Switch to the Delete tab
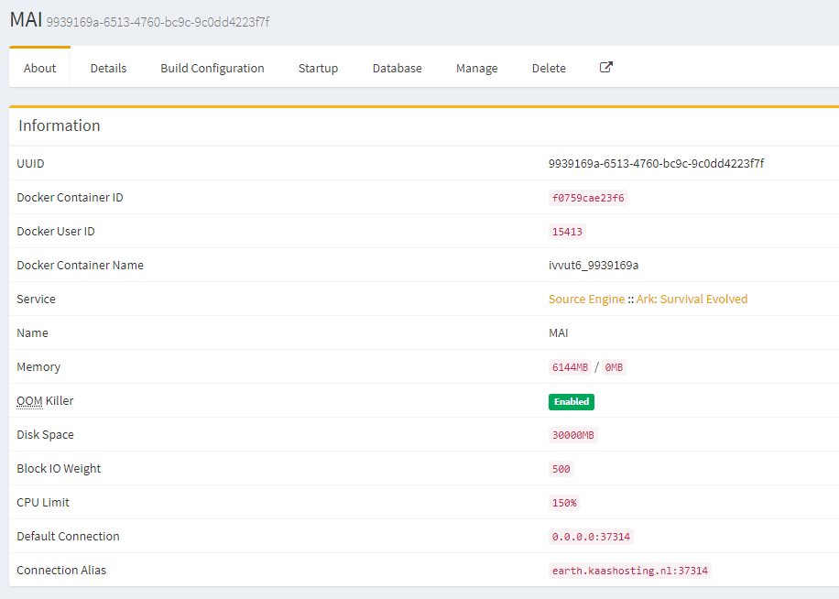Viewport: 839px width, 599px height. click(549, 68)
